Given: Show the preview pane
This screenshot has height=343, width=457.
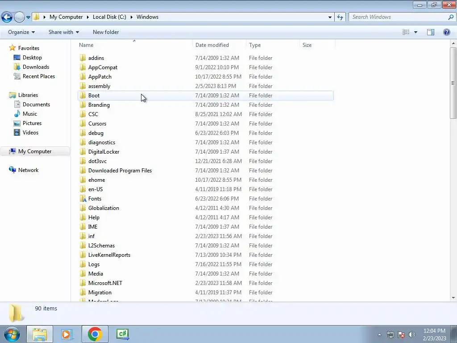Looking at the screenshot, I should pos(431,32).
